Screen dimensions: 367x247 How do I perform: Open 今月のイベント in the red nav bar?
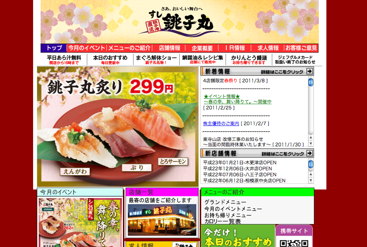coord(86,48)
